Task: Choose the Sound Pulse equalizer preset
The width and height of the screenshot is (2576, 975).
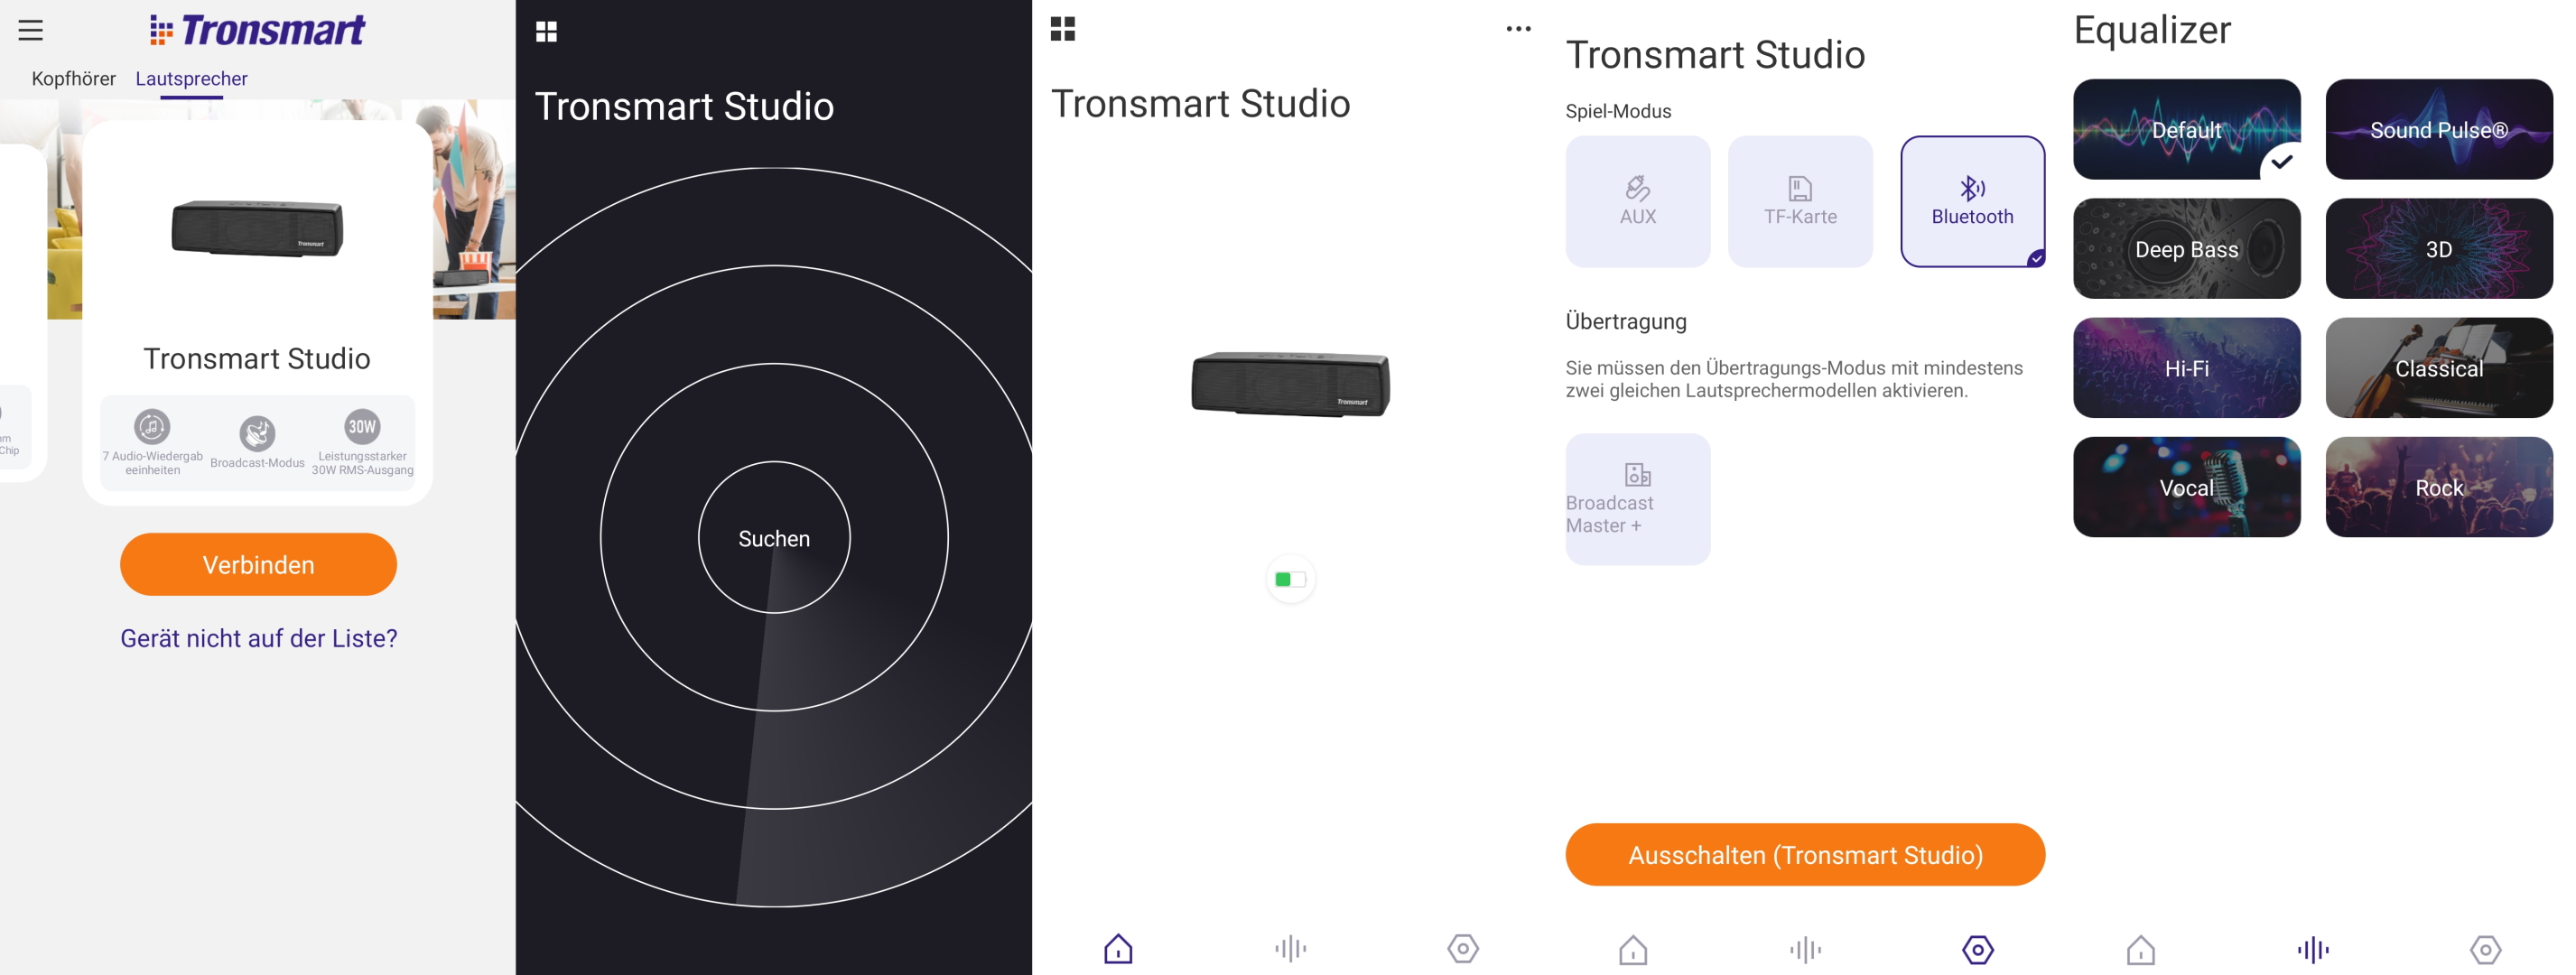Action: tap(2438, 130)
